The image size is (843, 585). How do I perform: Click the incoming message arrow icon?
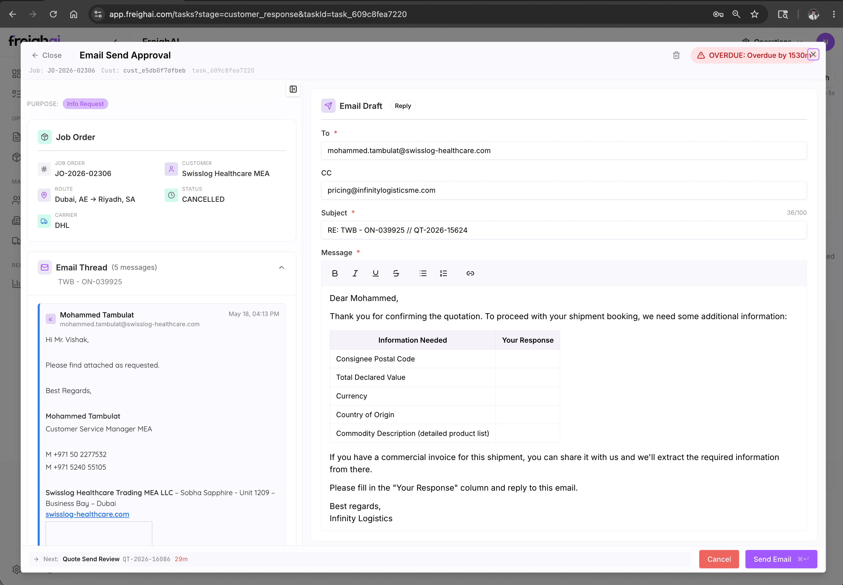(50, 319)
